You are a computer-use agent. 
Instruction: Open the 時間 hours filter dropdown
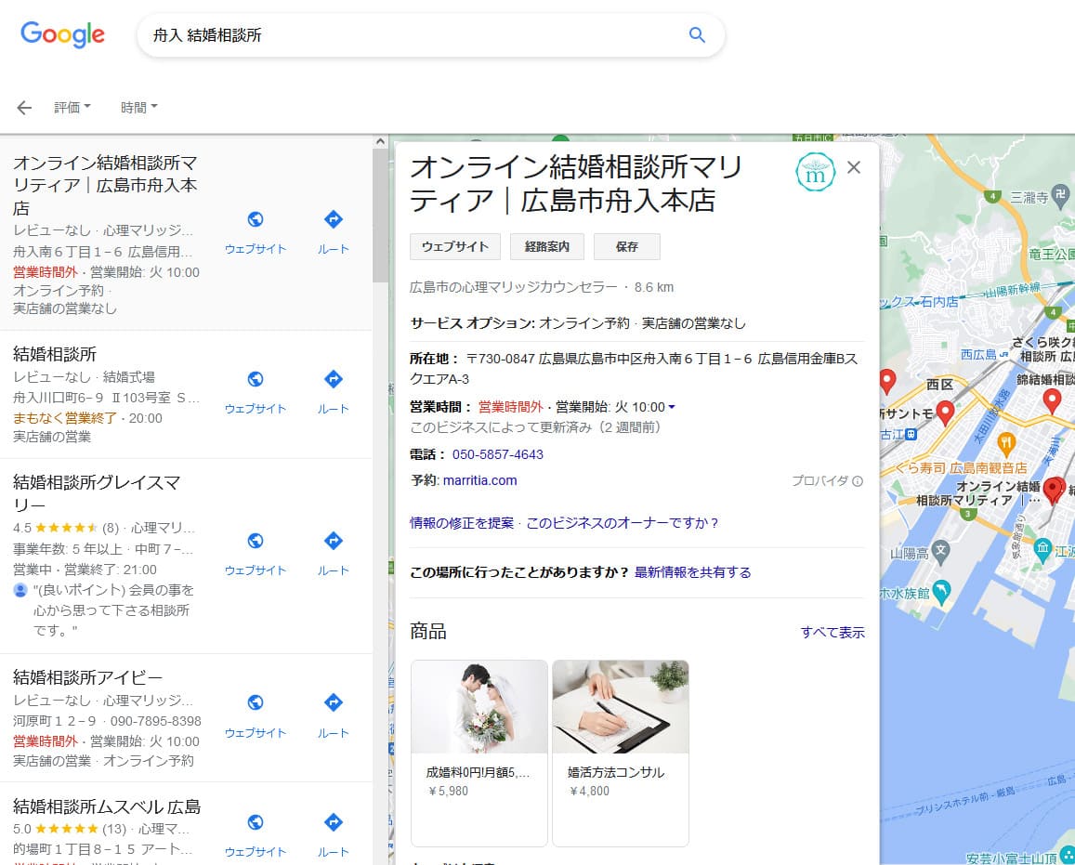(138, 108)
